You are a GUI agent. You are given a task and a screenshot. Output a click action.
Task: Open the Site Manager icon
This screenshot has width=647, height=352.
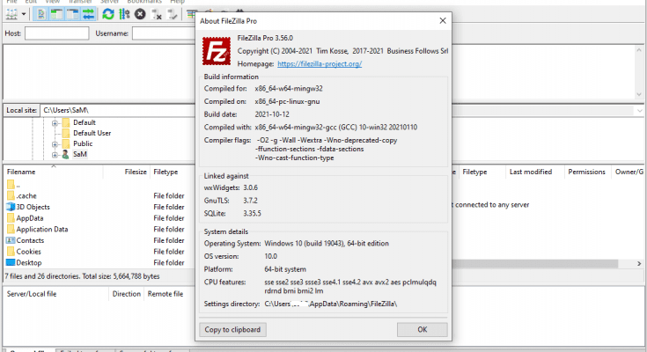point(12,14)
